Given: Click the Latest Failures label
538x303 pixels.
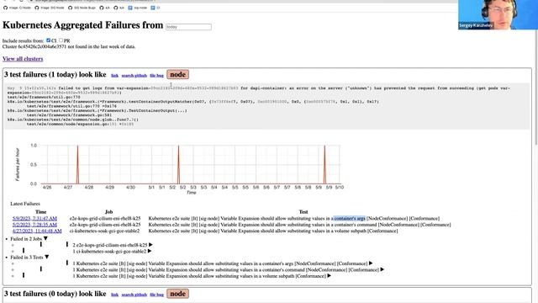Looking at the screenshot, I should 25,204.
